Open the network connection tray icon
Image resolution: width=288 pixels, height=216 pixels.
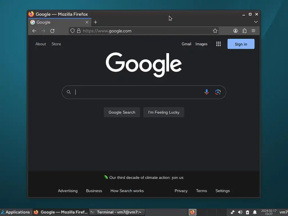point(233,212)
